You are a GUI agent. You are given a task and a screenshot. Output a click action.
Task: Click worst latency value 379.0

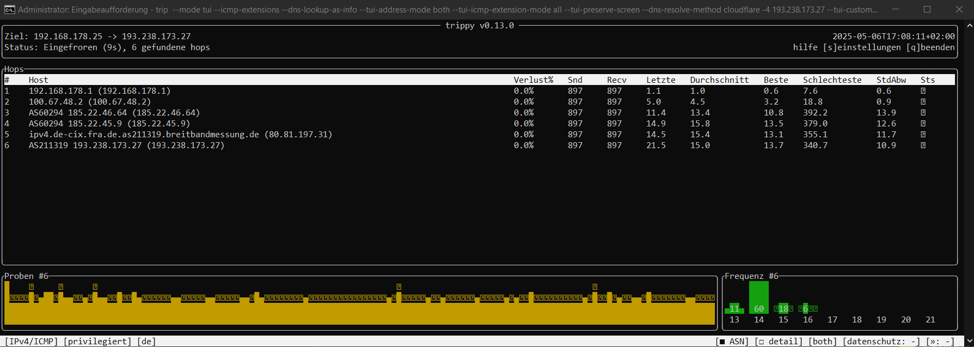[815, 124]
